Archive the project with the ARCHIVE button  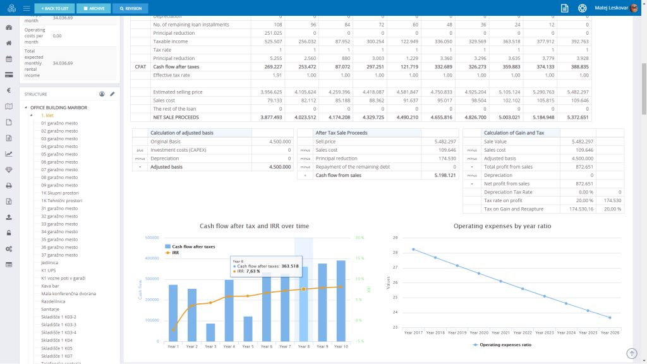coord(94,8)
